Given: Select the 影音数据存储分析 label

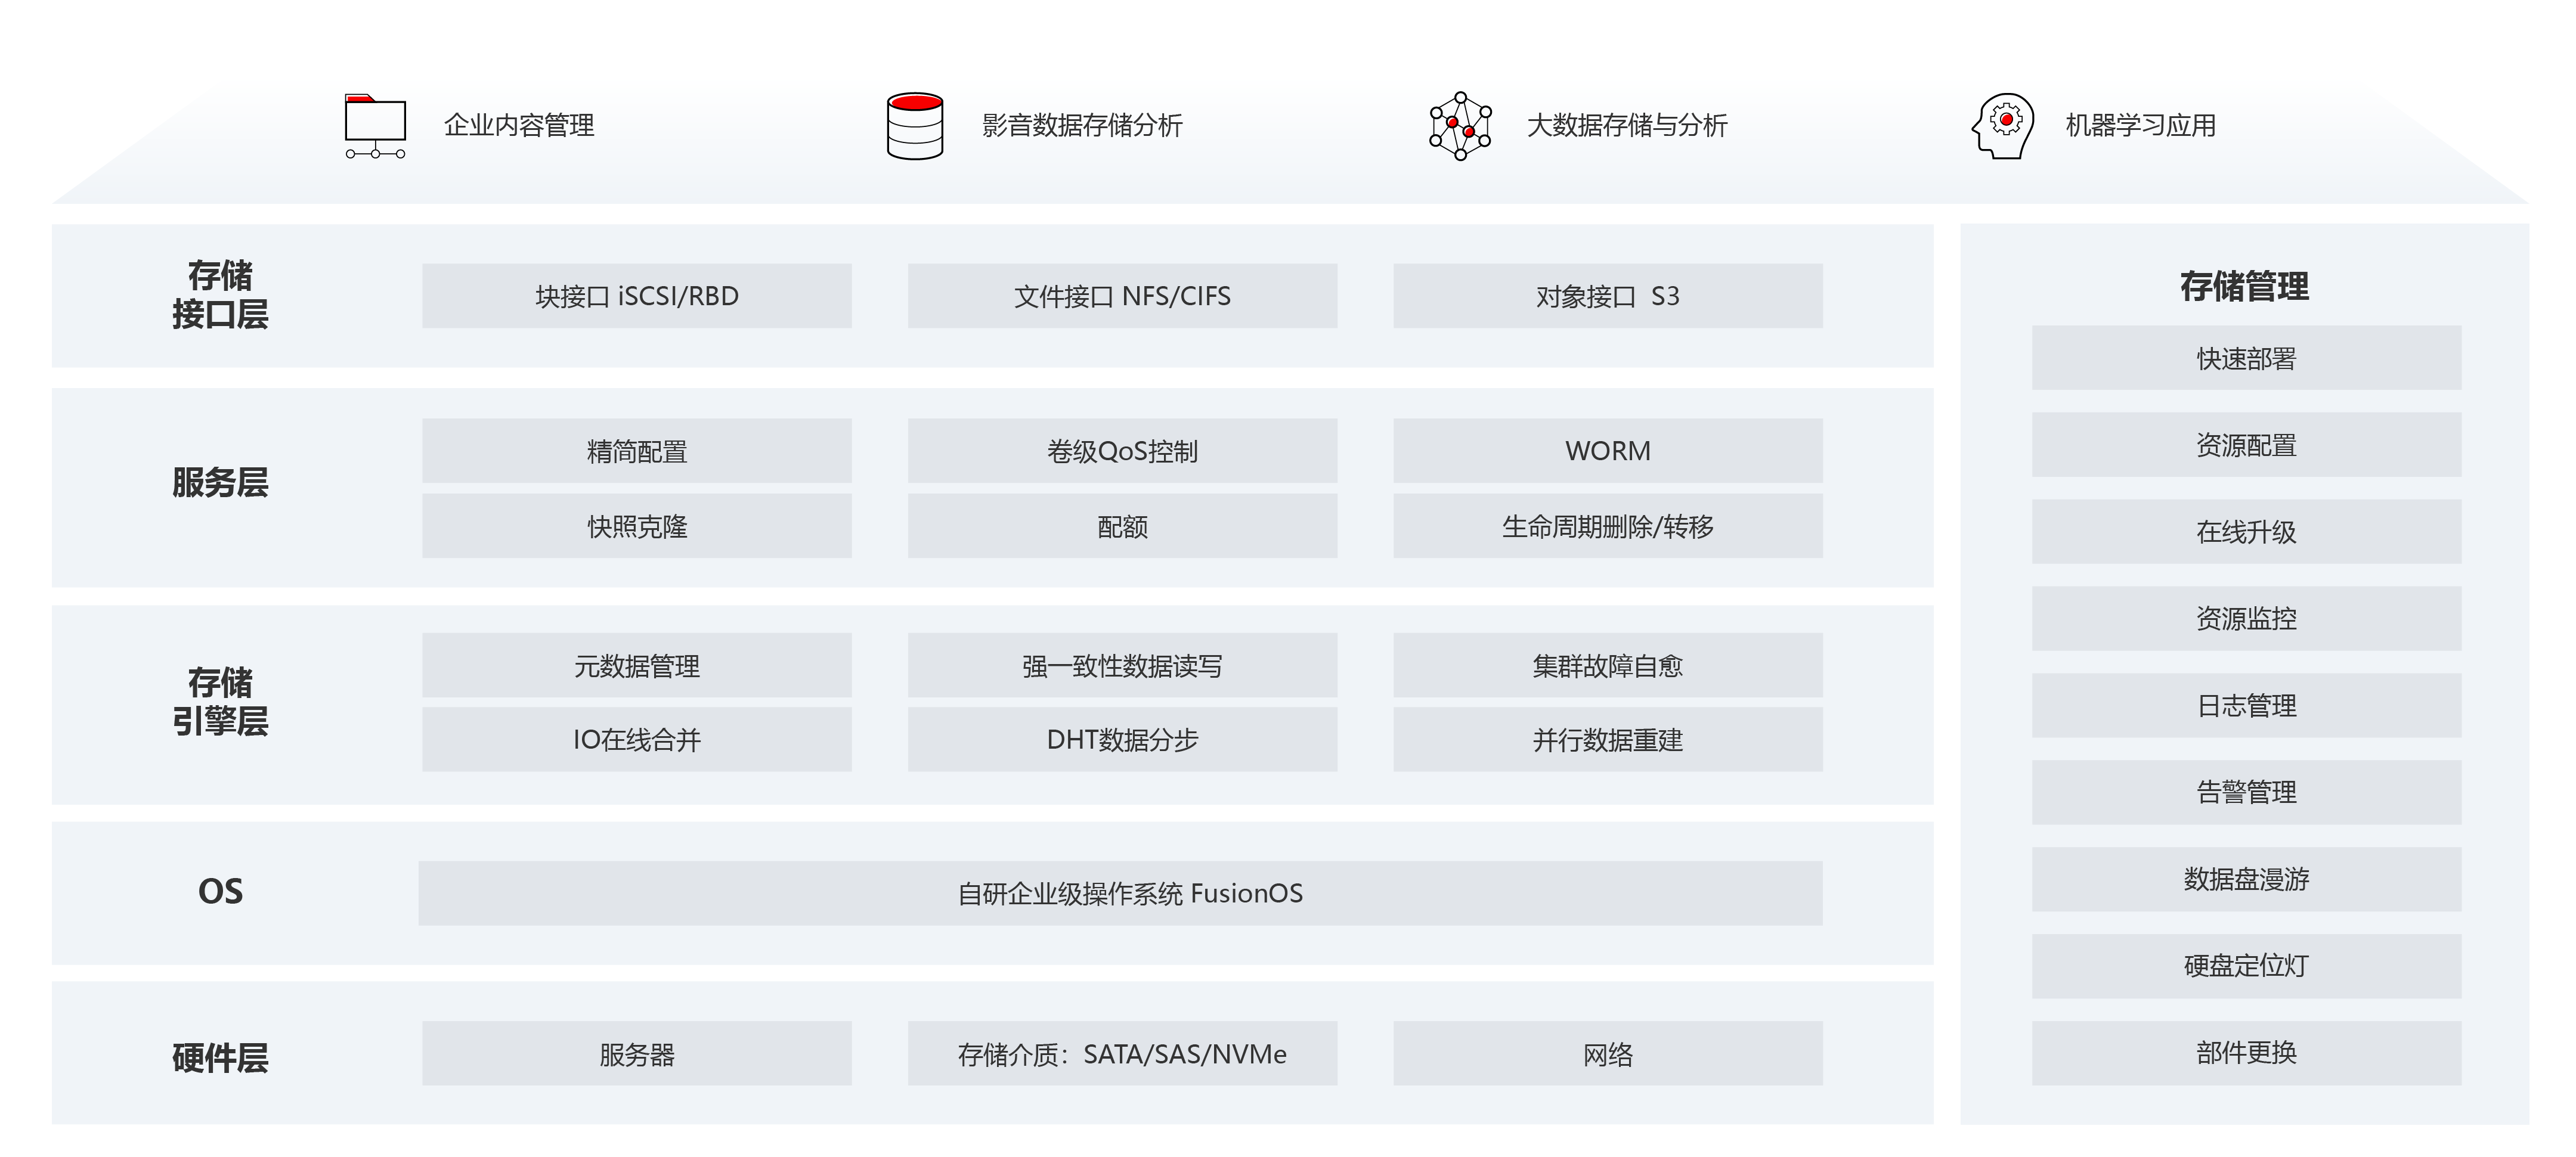Looking at the screenshot, I should [x=1082, y=125].
